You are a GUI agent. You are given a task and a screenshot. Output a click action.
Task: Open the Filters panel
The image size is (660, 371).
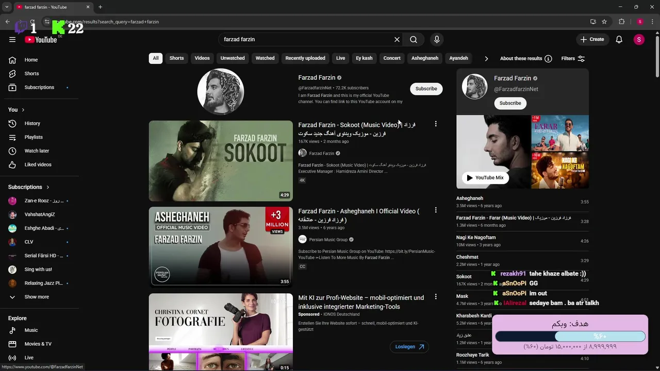pyautogui.click(x=573, y=58)
